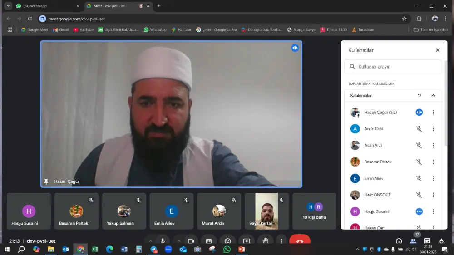Open Excel from the Windows taskbar
The image size is (454, 255).
point(95,250)
